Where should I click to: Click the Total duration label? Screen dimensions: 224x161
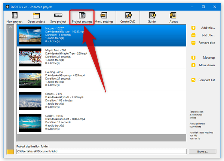click(196, 112)
